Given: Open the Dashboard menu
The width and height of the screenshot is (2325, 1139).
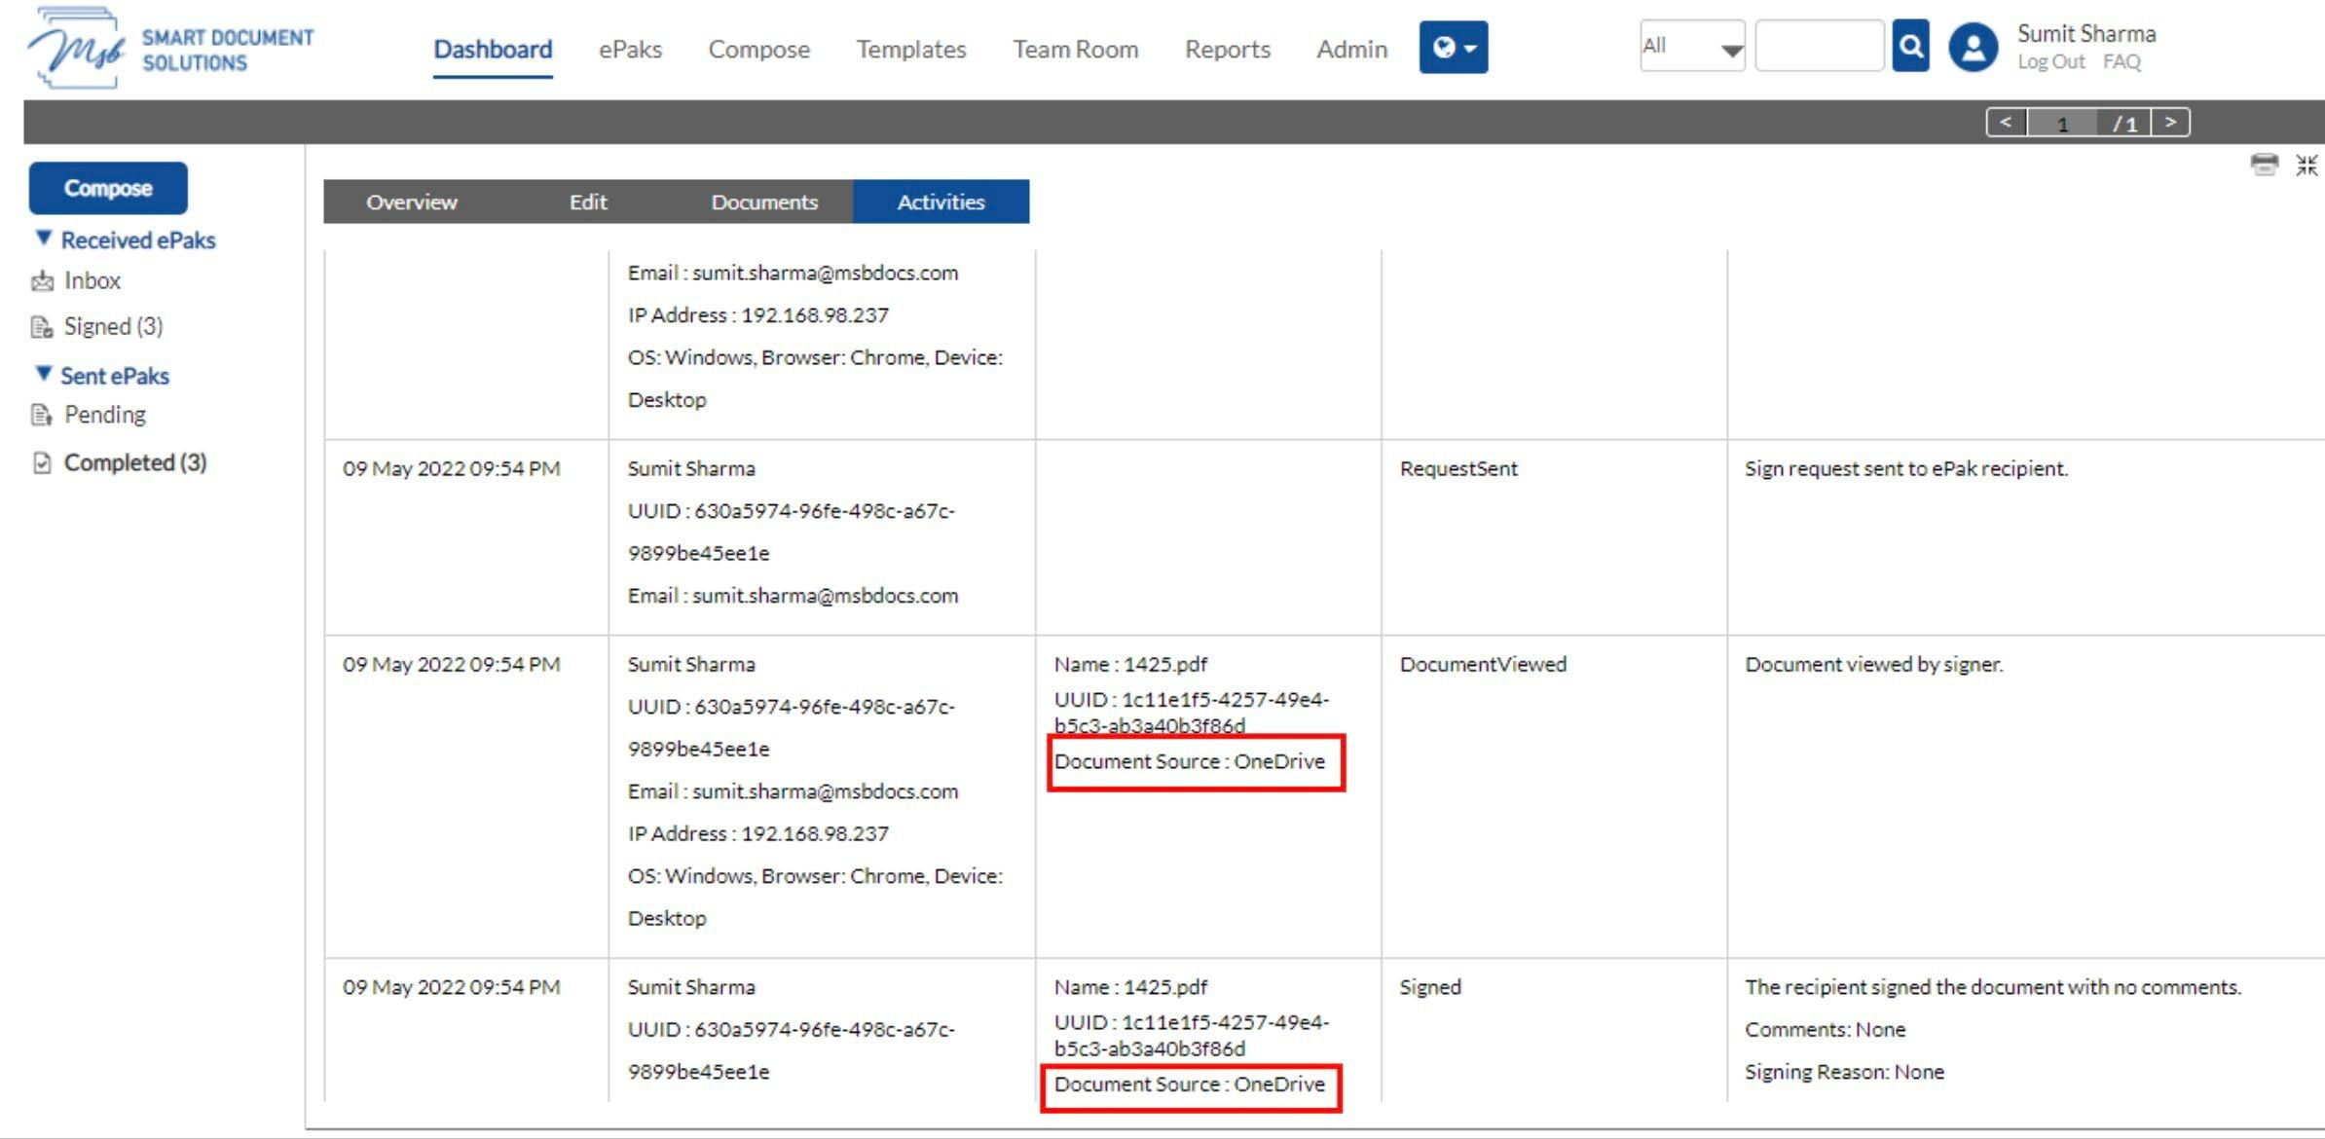Looking at the screenshot, I should tap(493, 49).
